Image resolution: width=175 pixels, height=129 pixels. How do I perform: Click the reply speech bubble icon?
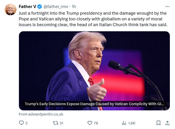[x=21, y=123]
